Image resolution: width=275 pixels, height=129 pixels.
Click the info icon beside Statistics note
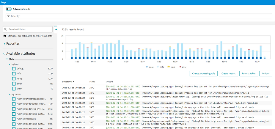point(5,36)
